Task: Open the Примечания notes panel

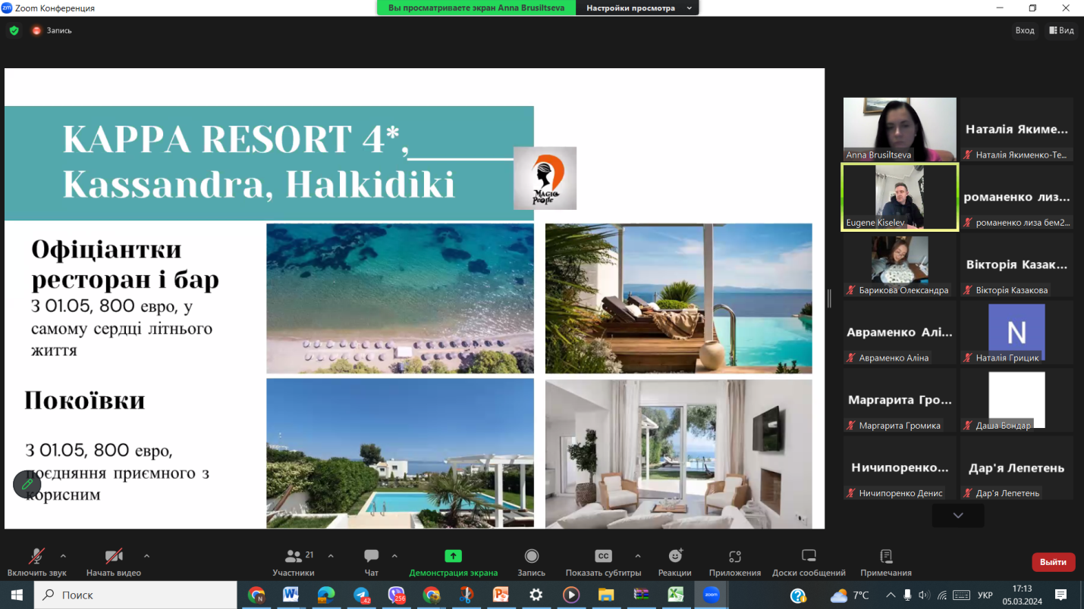Action: pyautogui.click(x=886, y=563)
